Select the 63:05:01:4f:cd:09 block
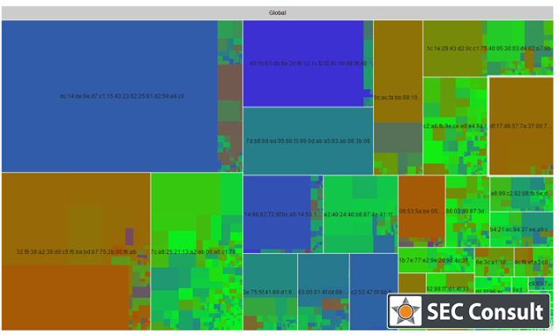559x335 pixels. (323, 292)
